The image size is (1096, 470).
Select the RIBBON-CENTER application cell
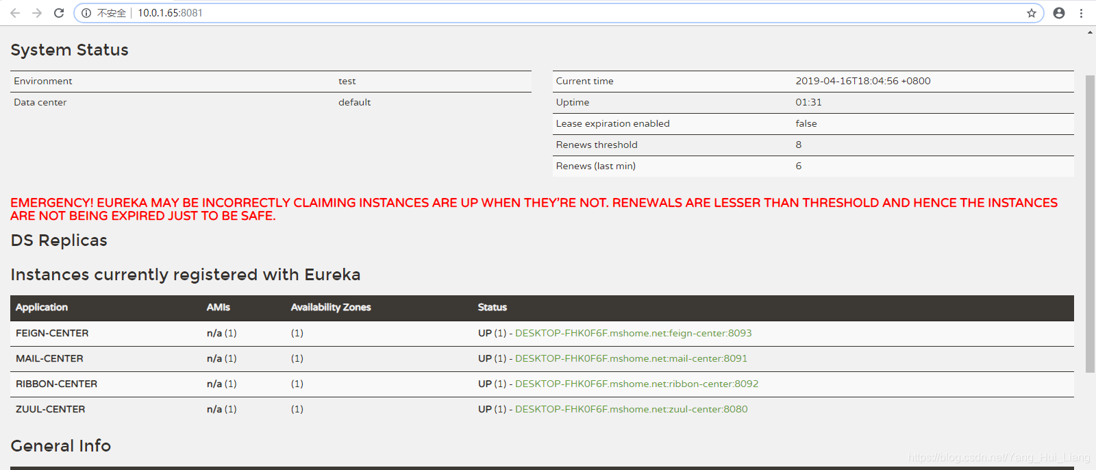(56, 384)
